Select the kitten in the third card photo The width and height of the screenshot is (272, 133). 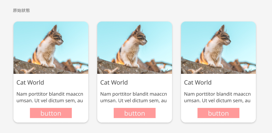click(x=215, y=47)
